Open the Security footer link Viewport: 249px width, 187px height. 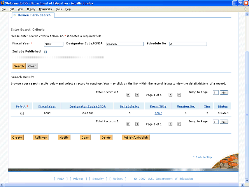[98, 178]
